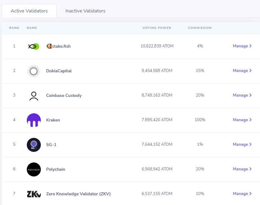Select the SG-1 validator logo
Image resolution: width=260 pixels, height=205 pixels.
pyautogui.click(x=33, y=145)
